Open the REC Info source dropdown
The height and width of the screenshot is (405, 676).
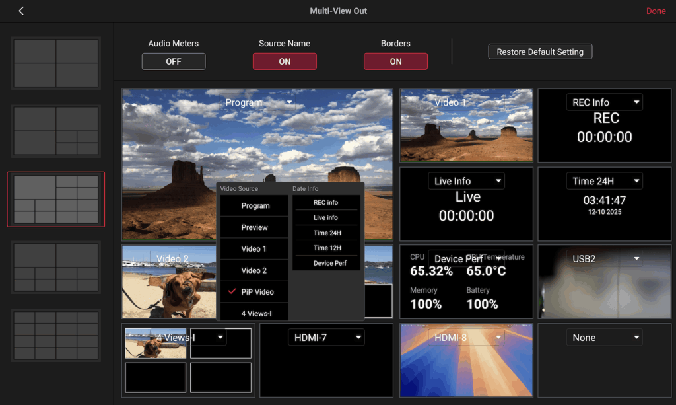(x=604, y=102)
